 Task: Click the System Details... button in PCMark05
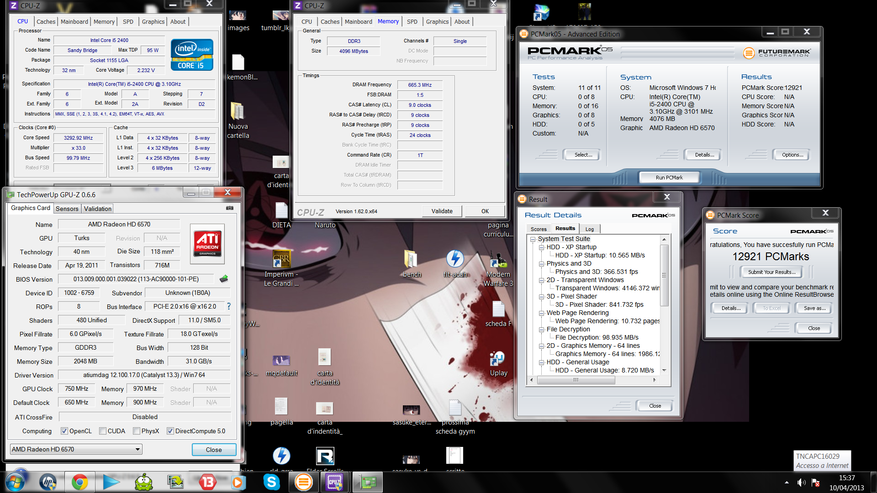pos(704,155)
